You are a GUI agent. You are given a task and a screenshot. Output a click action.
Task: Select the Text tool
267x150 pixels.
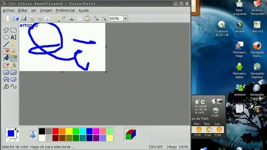[14, 37]
